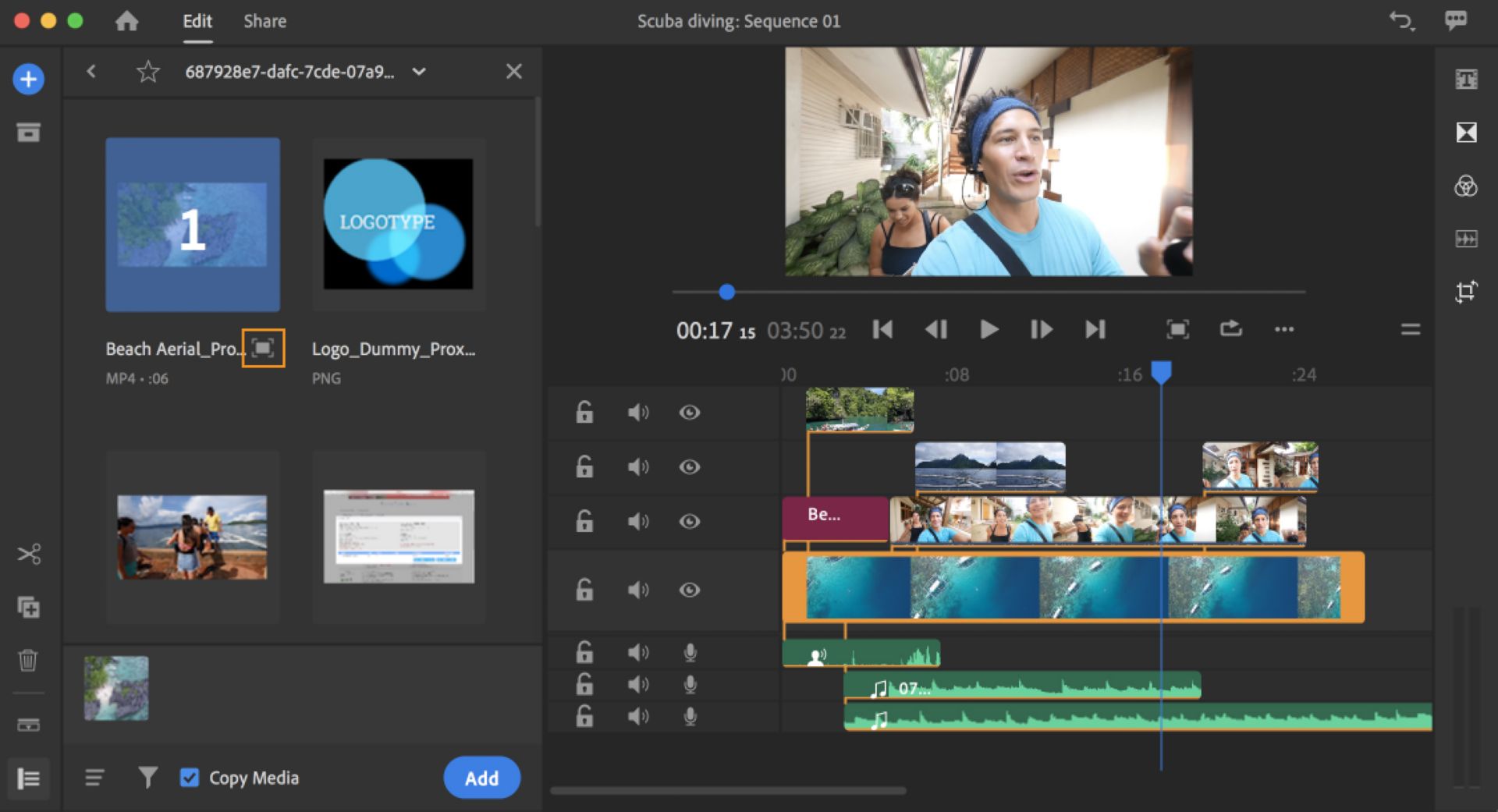The height and width of the screenshot is (812, 1498).
Task: Open the Transitions panel
Action: (x=1468, y=133)
